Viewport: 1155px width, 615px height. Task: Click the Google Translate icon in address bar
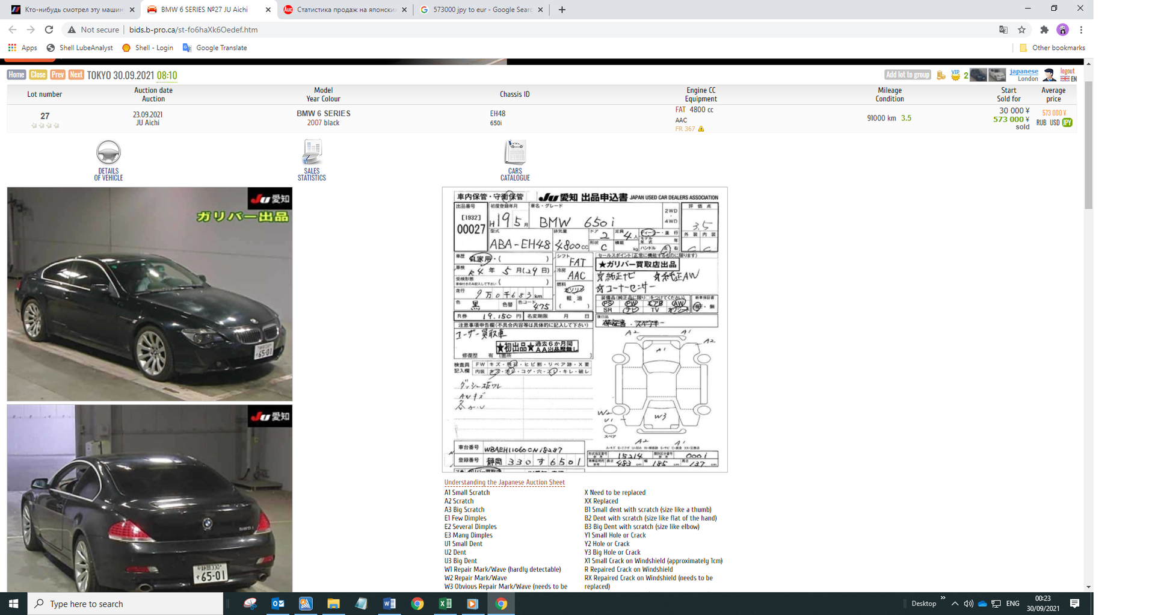tap(1003, 29)
